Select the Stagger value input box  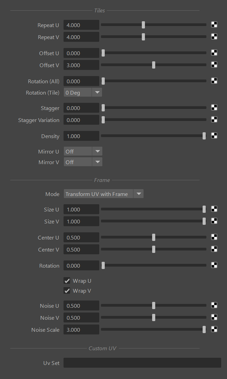point(81,108)
